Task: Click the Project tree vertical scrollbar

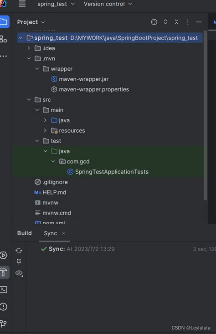Action: 206,115
